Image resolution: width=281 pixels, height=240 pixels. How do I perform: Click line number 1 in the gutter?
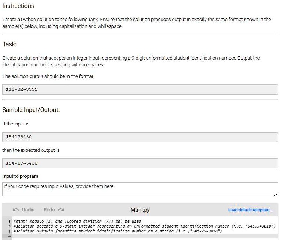tap(9, 221)
